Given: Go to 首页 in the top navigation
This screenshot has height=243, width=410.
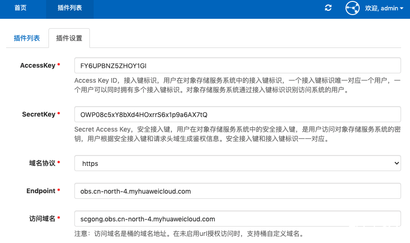Looking at the screenshot, I should (x=20, y=8).
